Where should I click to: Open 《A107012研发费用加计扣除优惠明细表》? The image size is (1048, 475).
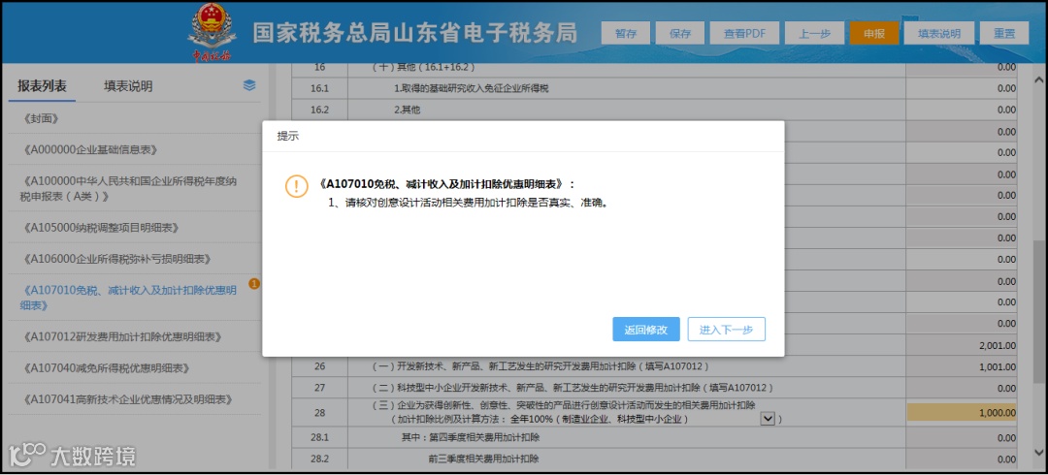click(x=121, y=336)
